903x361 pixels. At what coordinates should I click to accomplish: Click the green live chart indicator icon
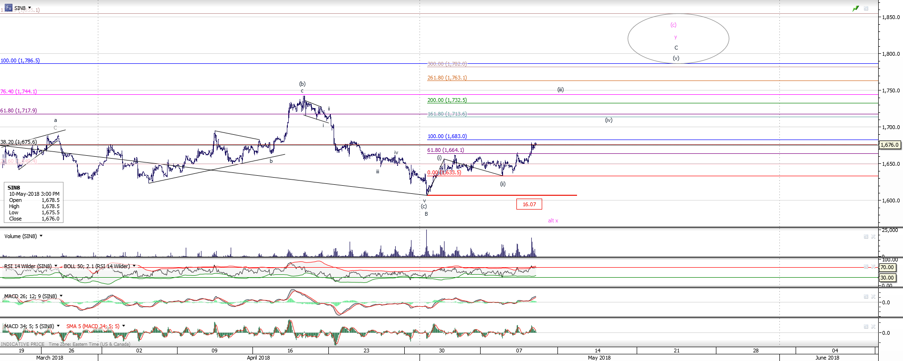pos(856,9)
